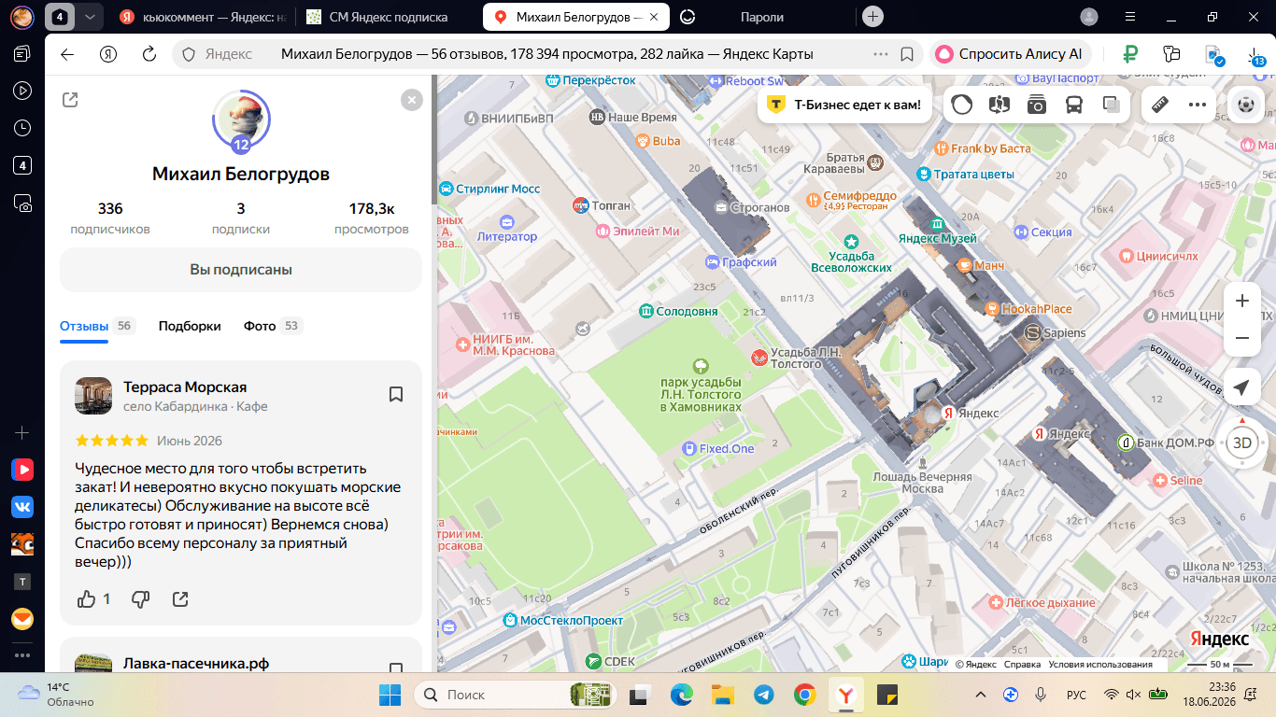Show hidden system tray icons chevron
This screenshot has height=717, width=1276.
pos(980,695)
